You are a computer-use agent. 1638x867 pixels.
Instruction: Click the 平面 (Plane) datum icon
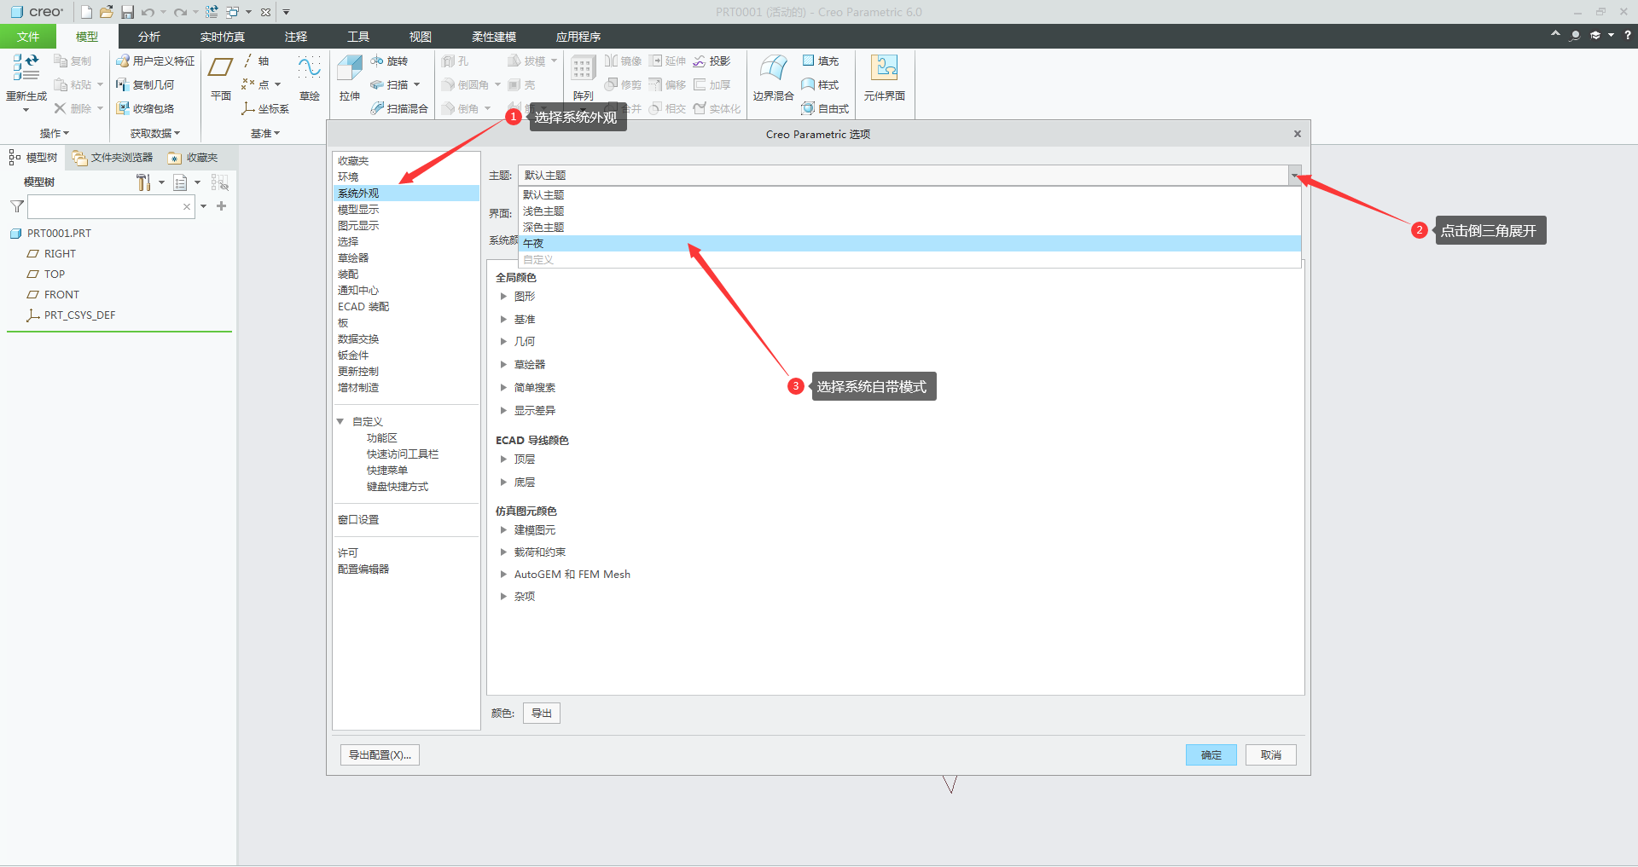pos(221,68)
